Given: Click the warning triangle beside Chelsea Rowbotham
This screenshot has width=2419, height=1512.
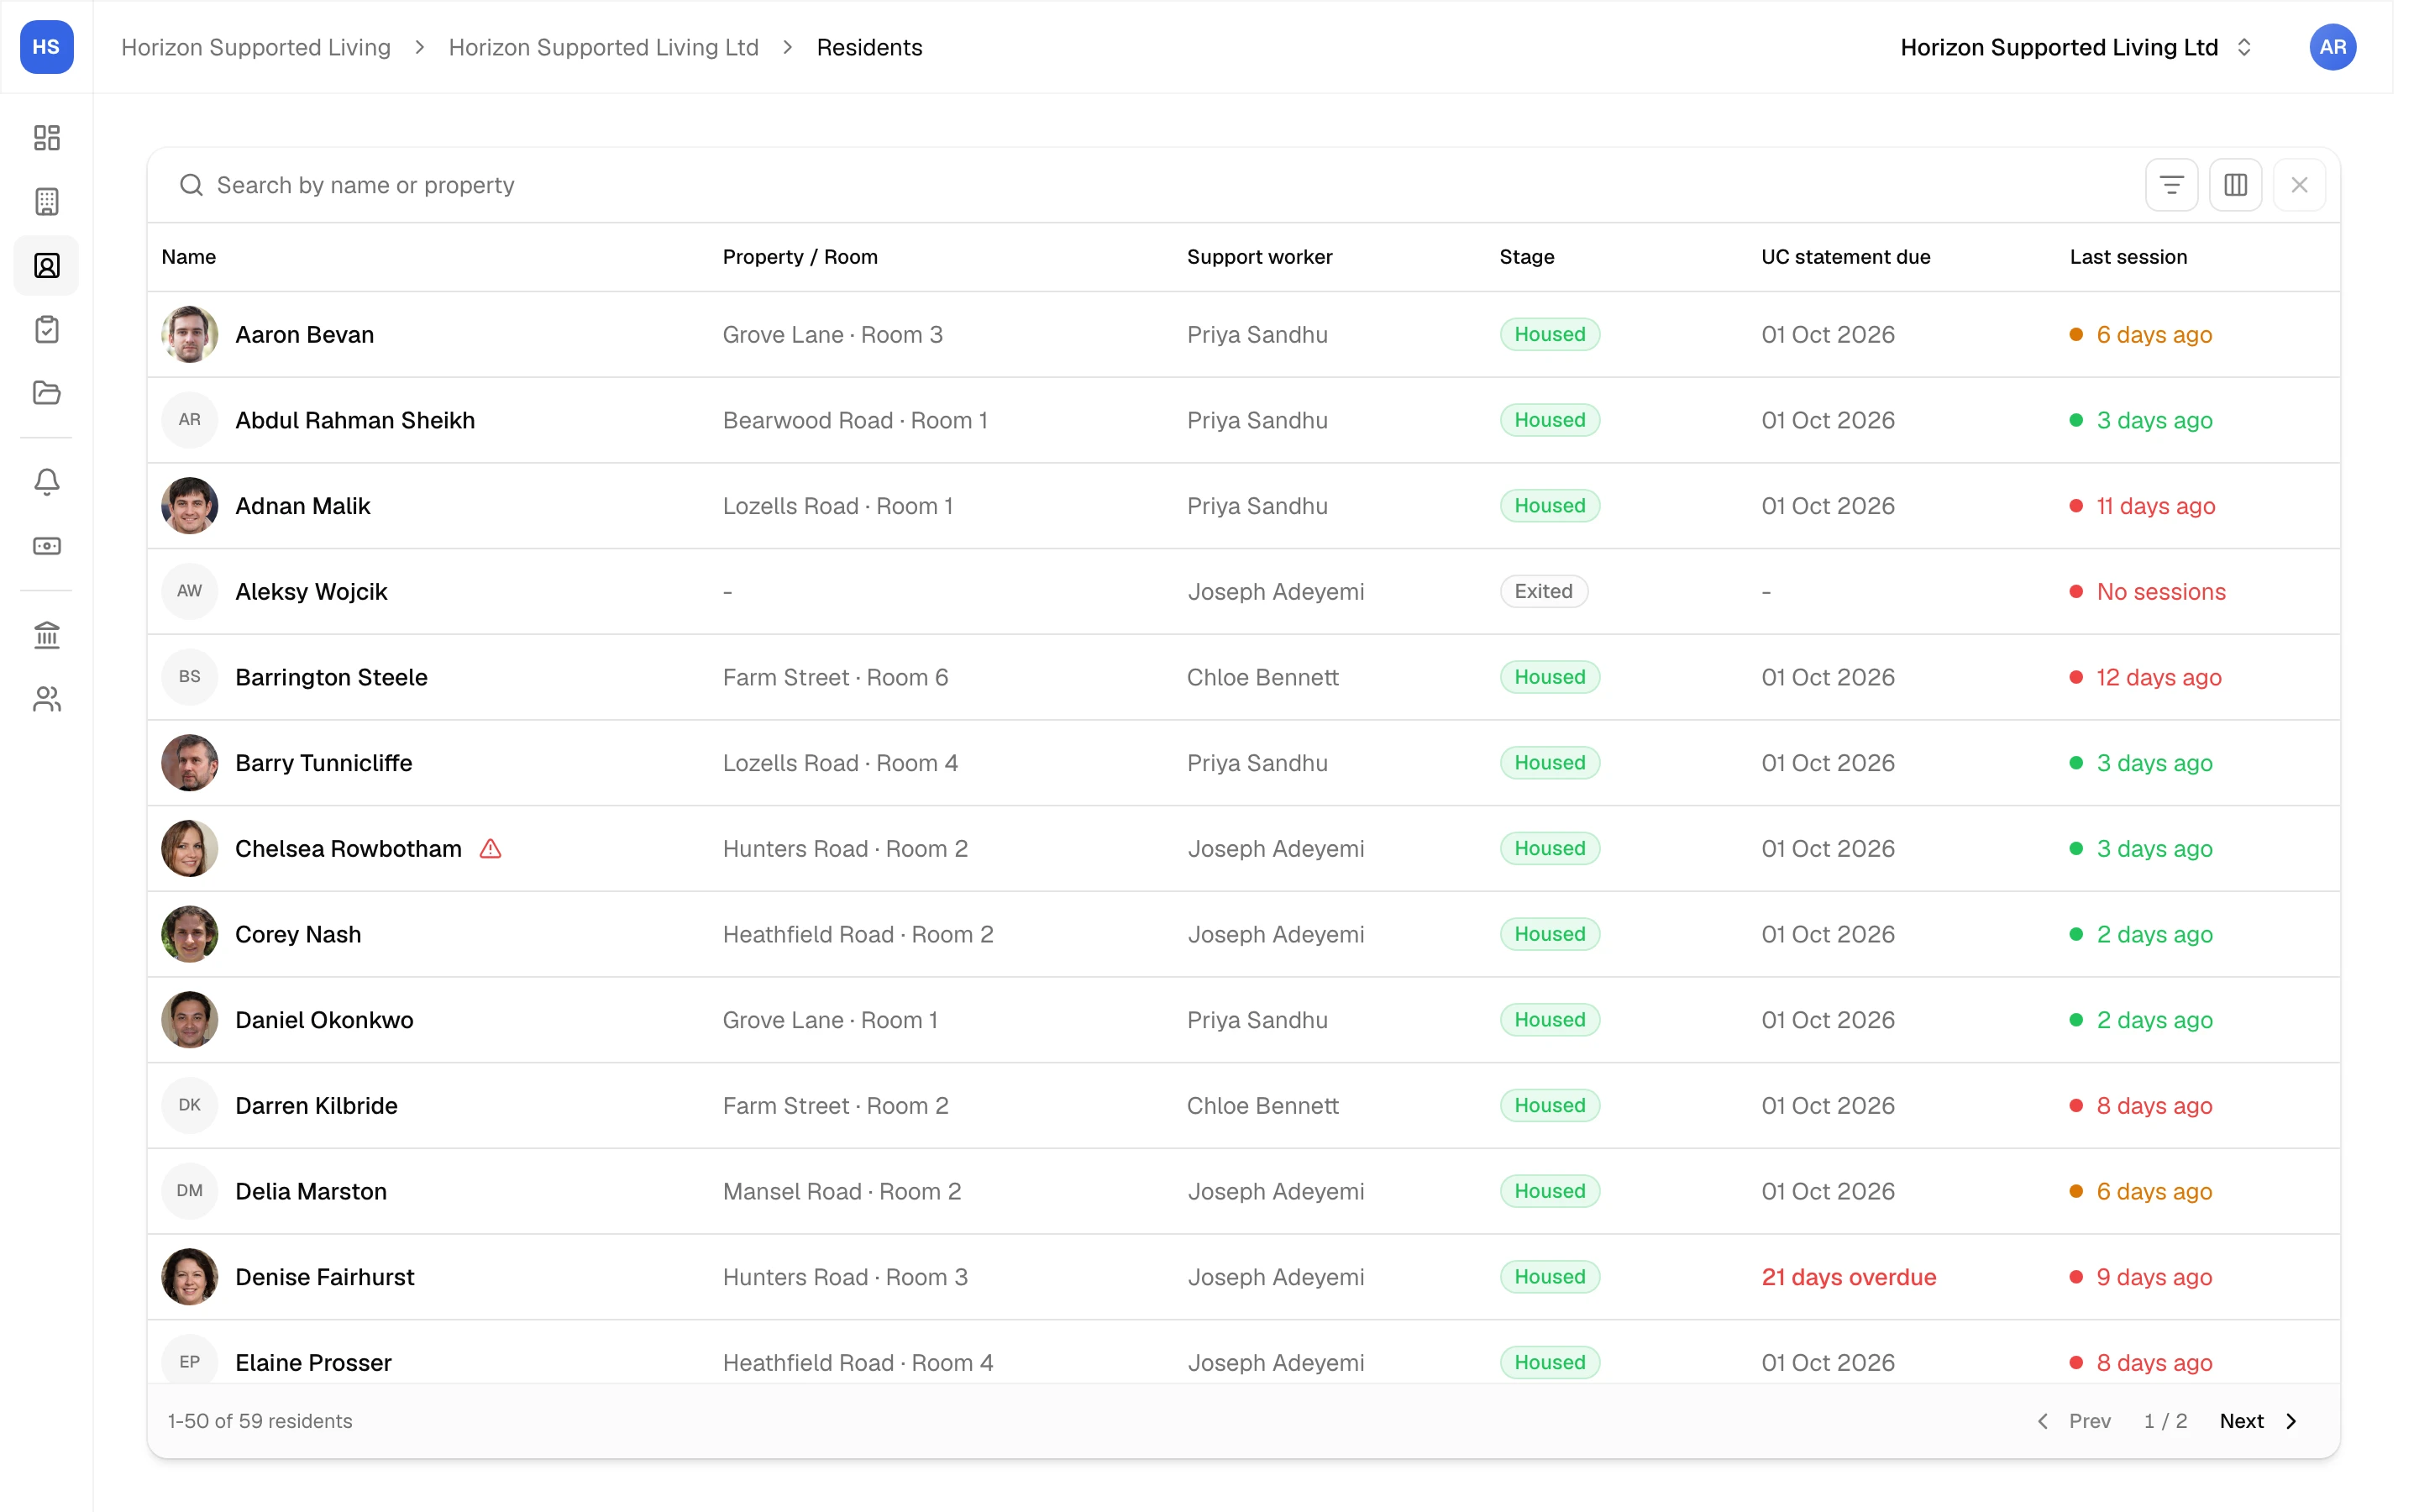Looking at the screenshot, I should pos(490,848).
